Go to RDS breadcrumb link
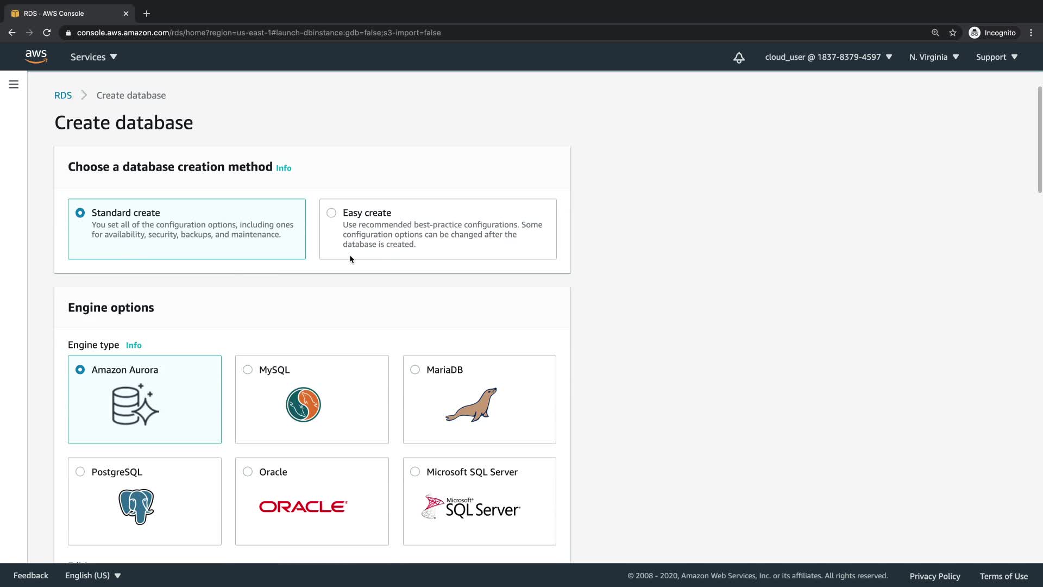 (x=63, y=96)
